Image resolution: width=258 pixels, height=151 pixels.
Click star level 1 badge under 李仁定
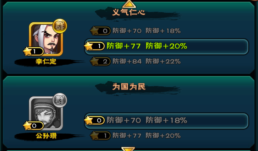tap(33, 52)
